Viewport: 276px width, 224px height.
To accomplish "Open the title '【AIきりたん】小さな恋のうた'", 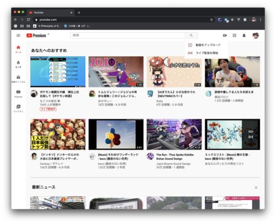I will click(x=176, y=94).
